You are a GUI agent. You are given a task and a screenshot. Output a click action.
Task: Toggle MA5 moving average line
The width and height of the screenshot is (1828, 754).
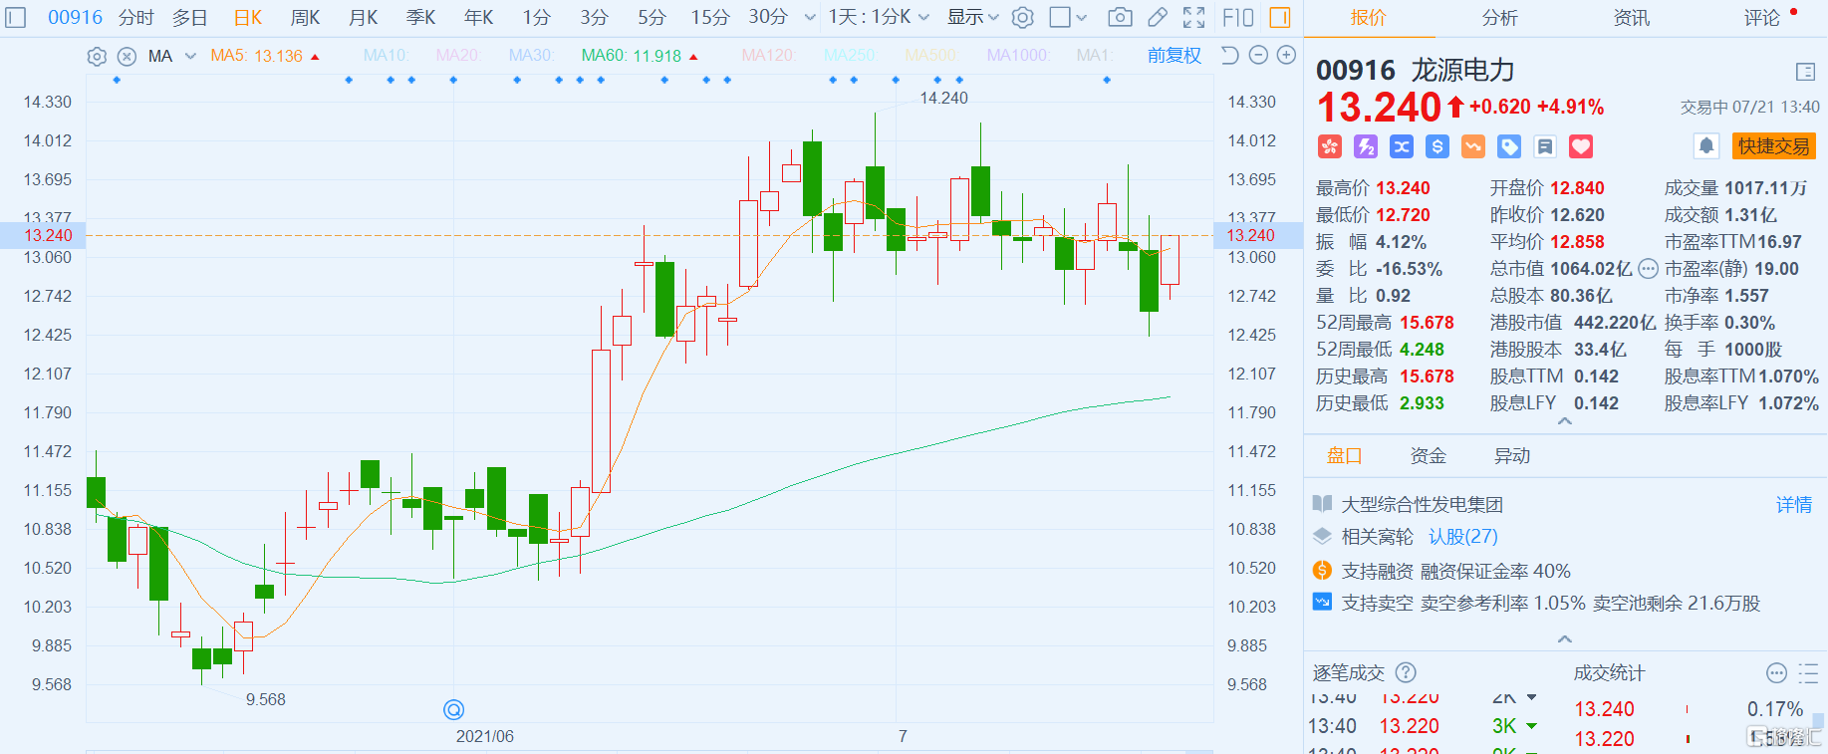click(257, 56)
